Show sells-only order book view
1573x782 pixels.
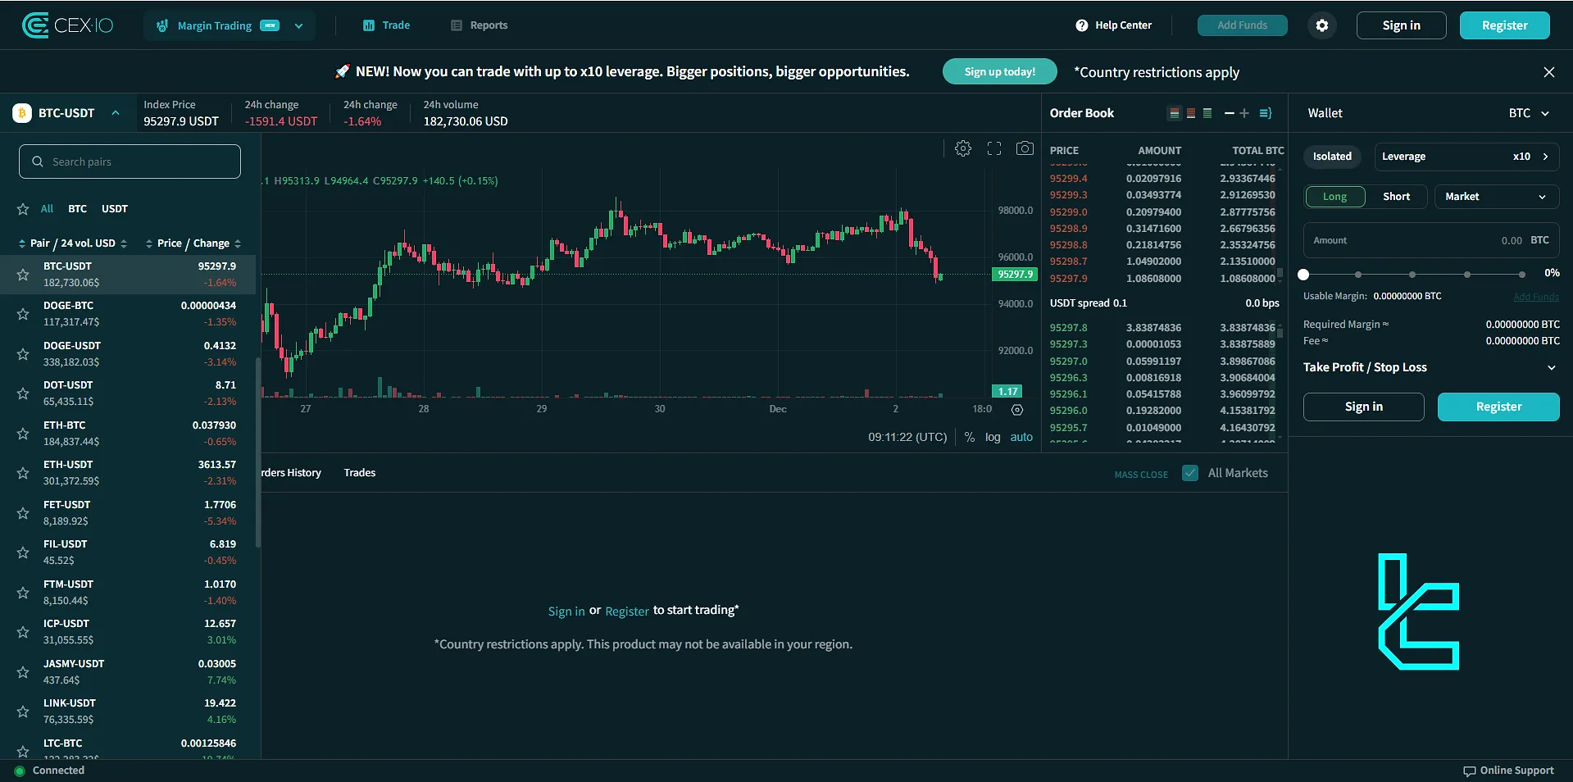1191,113
